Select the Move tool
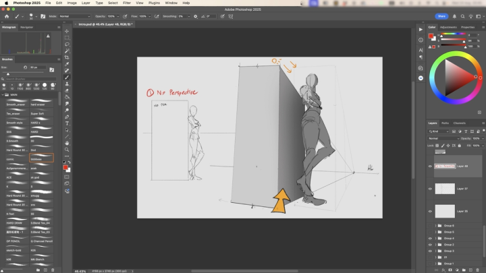This screenshot has width=486, height=273. (67, 31)
